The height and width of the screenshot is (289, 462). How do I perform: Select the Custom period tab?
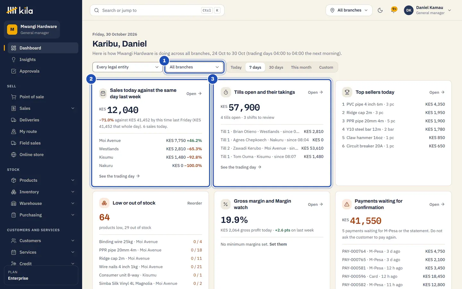point(326,67)
